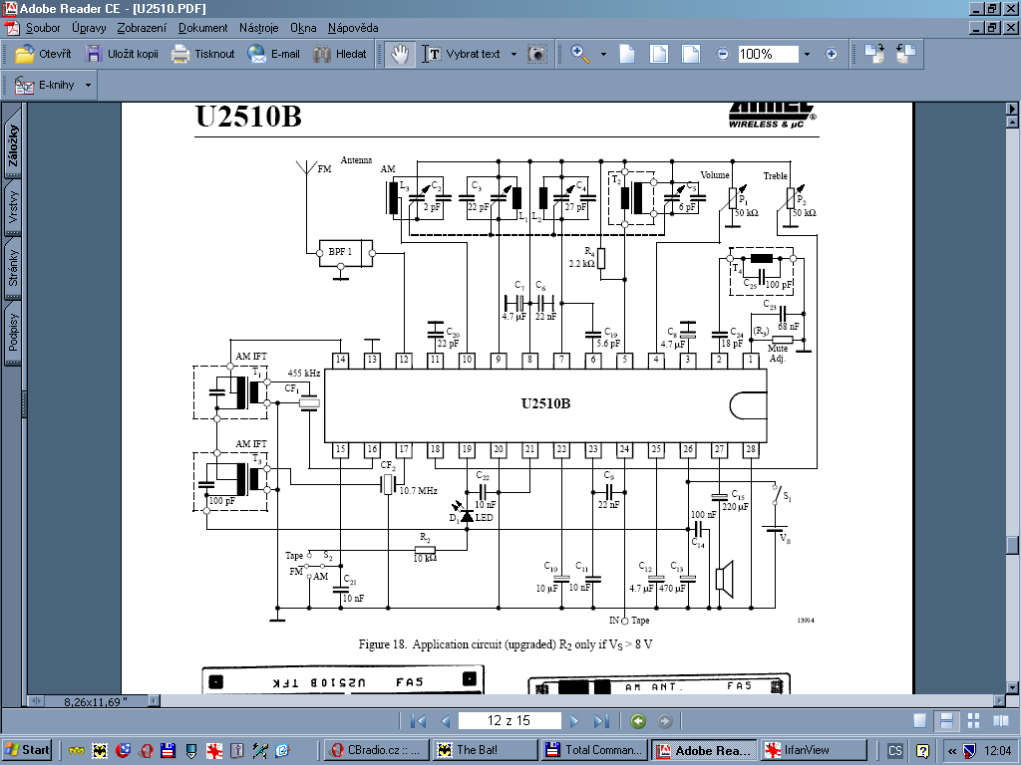Choose the Zoom In magnifier tool
The height and width of the screenshot is (765, 1021).
click(x=579, y=54)
